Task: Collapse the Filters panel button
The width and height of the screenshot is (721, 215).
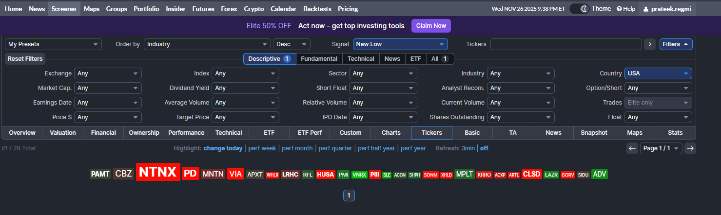Action: pos(676,44)
